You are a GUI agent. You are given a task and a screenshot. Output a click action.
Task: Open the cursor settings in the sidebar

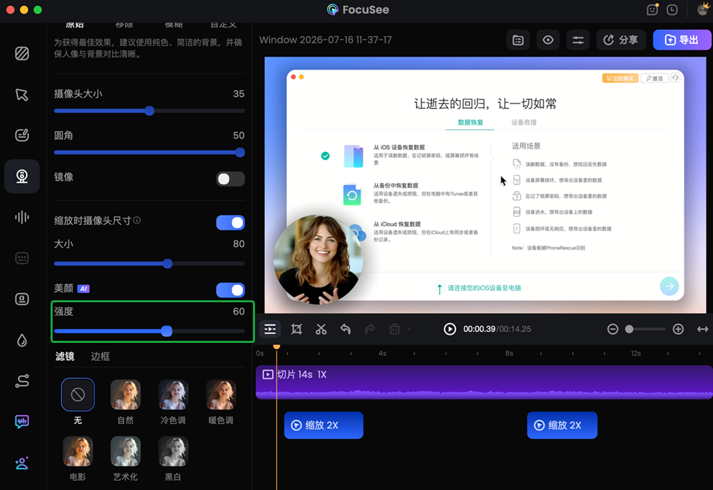pos(22,95)
